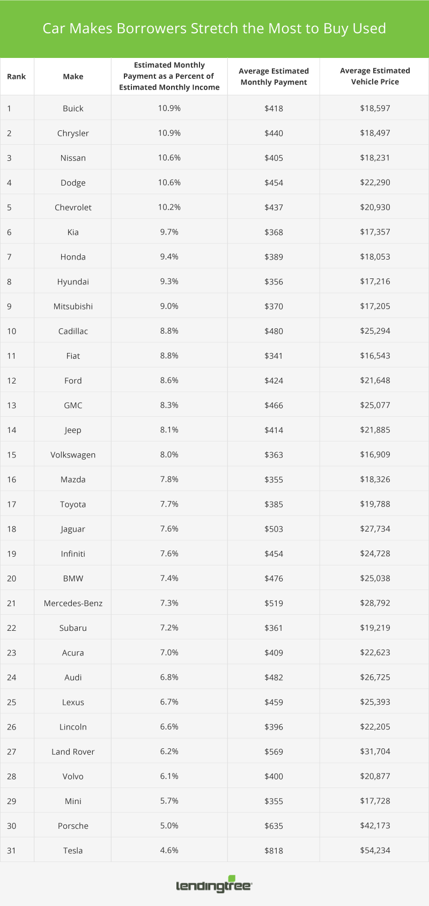Click the Volkswagen make cell
The width and height of the screenshot is (429, 906).
(x=73, y=455)
